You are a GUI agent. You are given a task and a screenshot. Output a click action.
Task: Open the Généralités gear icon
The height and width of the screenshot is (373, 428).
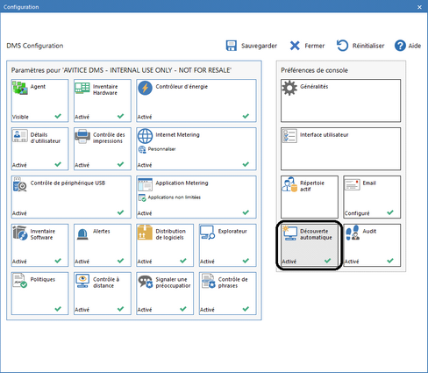point(289,88)
